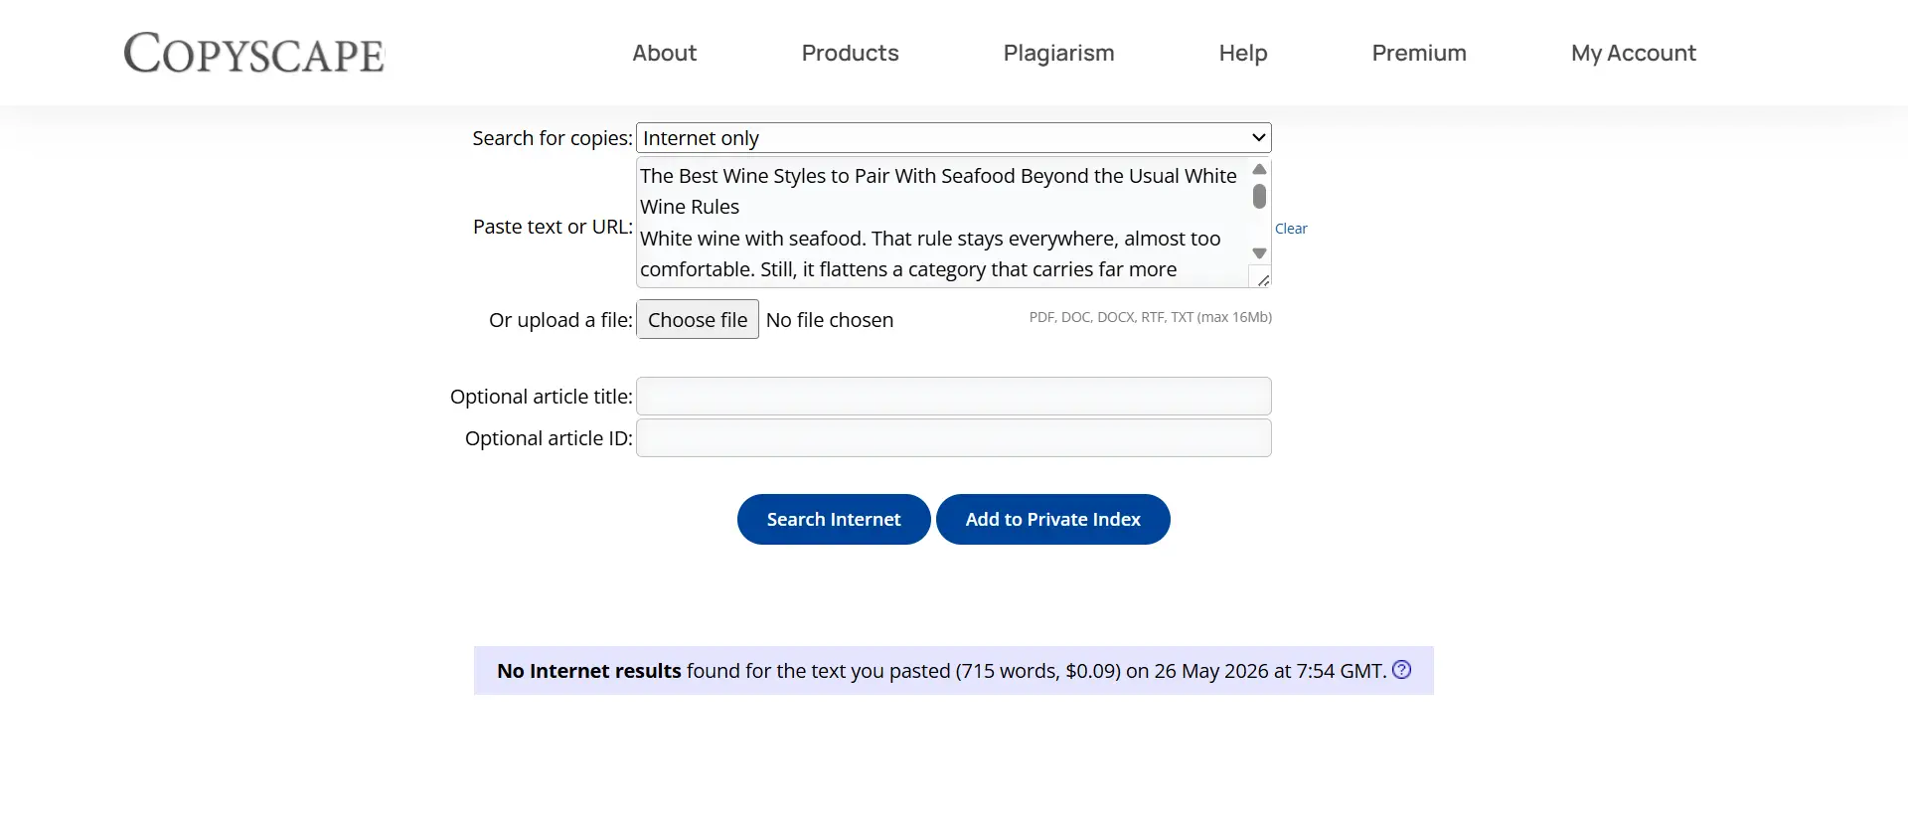Click Add to Private Index button
This screenshot has width=1908, height=822.
pos(1053,519)
